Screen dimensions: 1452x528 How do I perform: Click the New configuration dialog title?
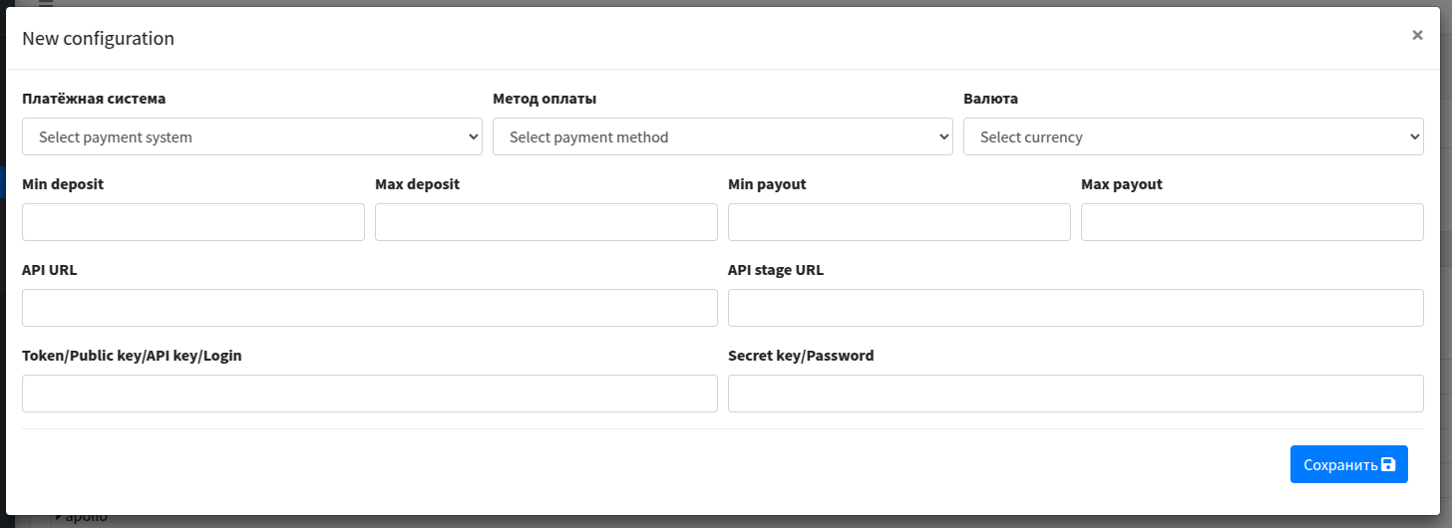coord(98,39)
